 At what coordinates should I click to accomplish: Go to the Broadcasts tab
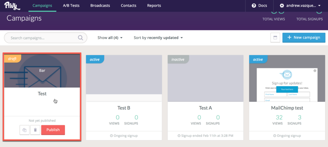[x=100, y=6]
